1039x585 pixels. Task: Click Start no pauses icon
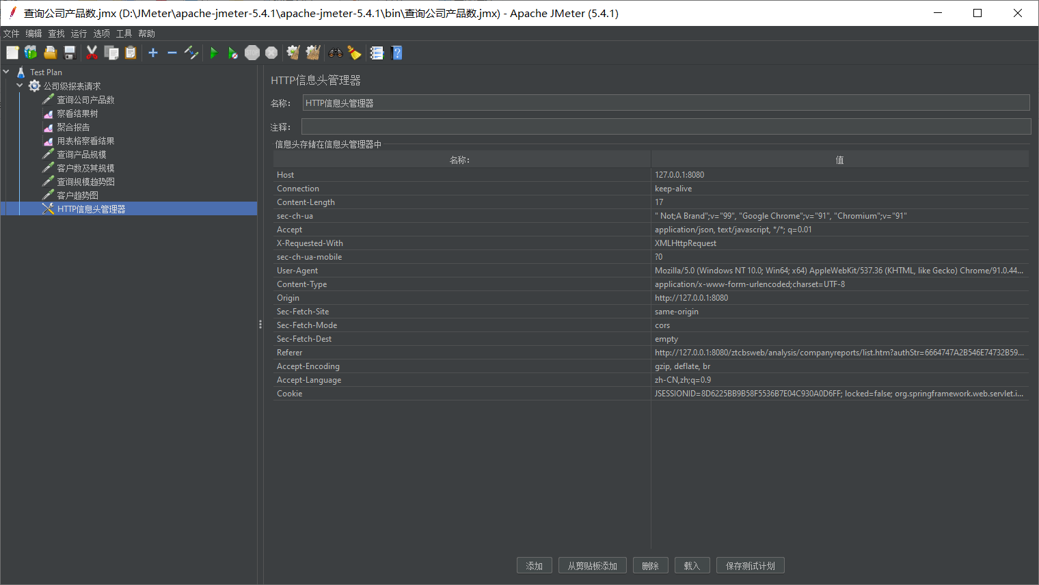tap(232, 53)
